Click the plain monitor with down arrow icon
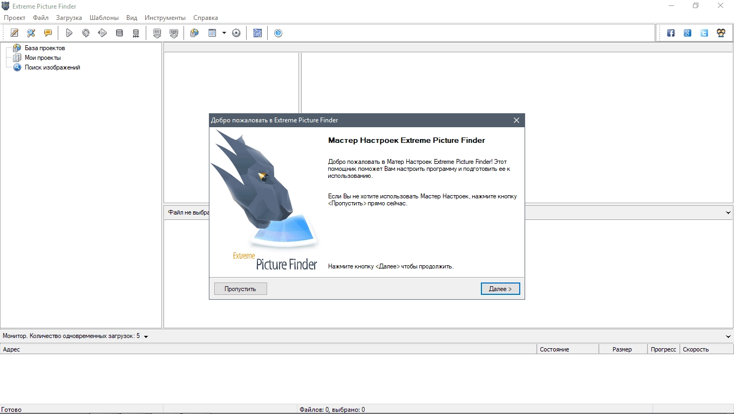 click(x=157, y=33)
